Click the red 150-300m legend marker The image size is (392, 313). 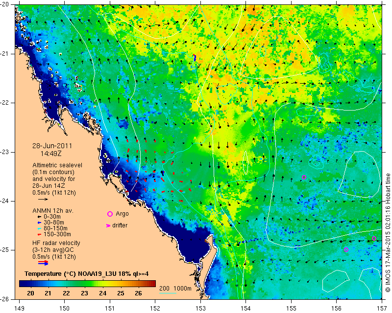pos(39,235)
